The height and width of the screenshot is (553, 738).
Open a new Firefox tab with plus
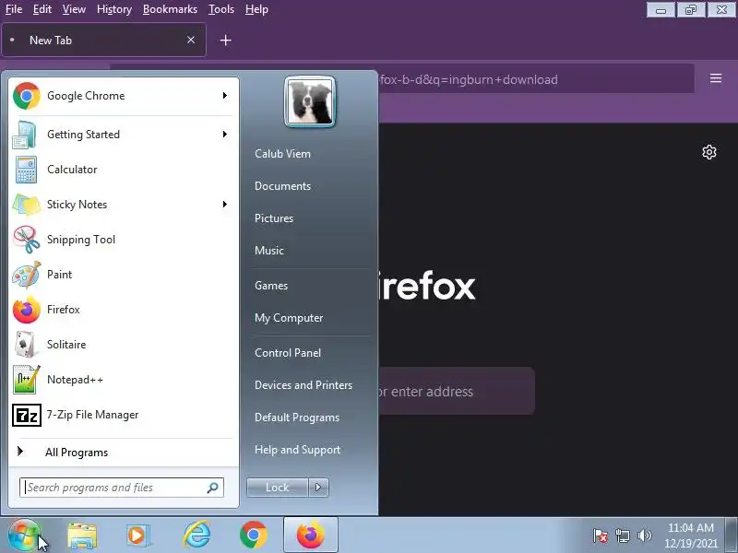tap(225, 41)
